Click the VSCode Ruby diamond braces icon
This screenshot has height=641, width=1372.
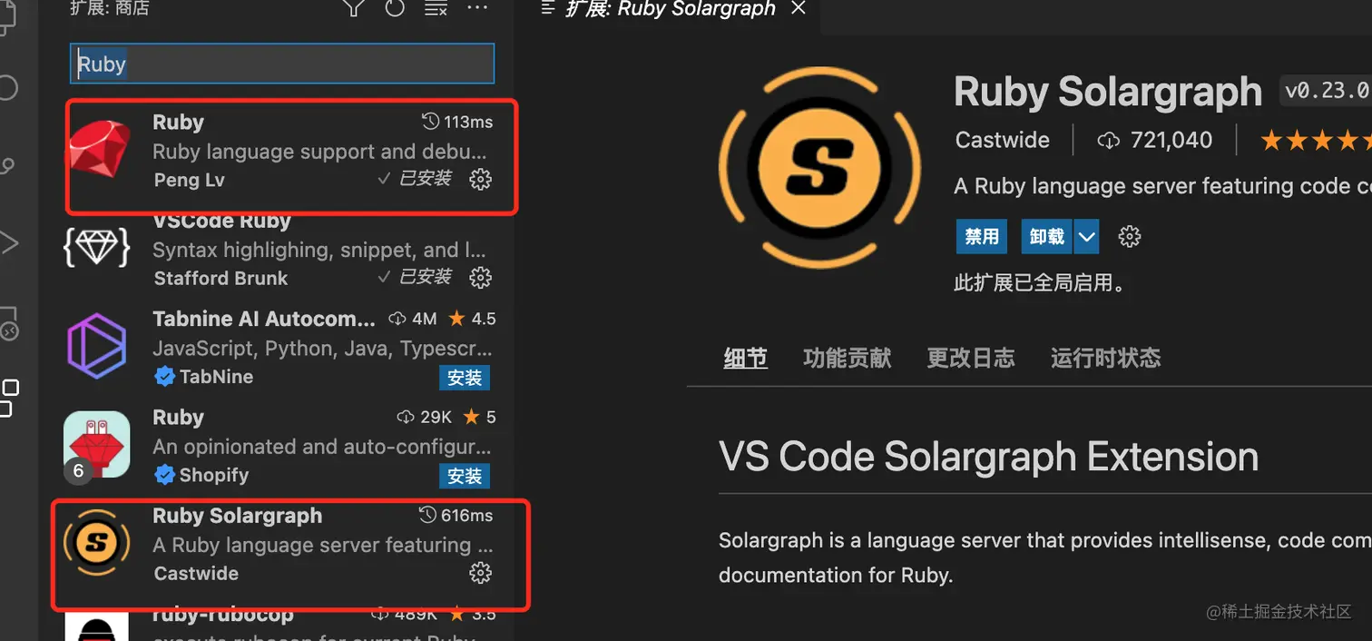[97, 246]
